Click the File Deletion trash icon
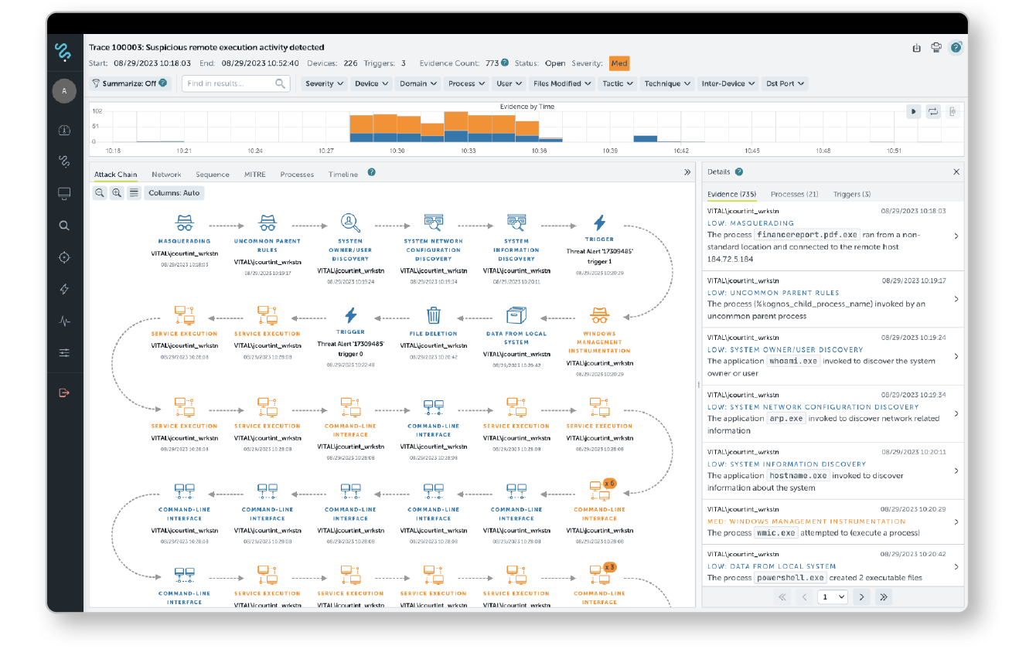1036x649 pixels. [434, 315]
